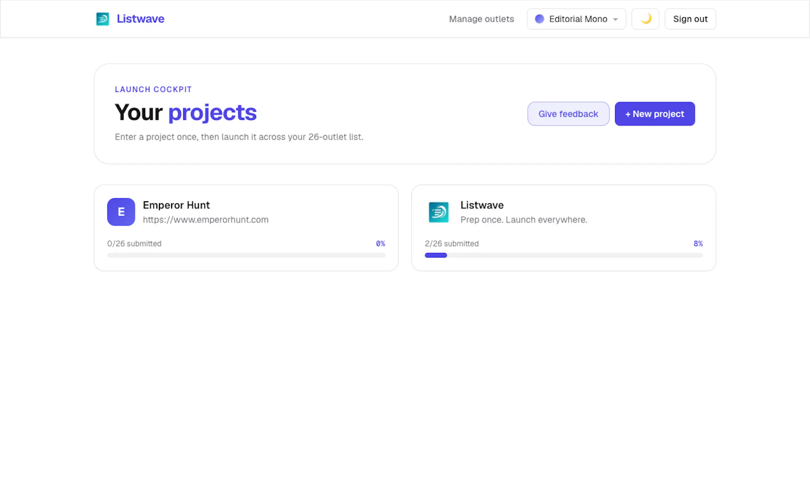The width and height of the screenshot is (810, 484).
Task: Click the 'Your projects' heading
Action: coord(186,112)
